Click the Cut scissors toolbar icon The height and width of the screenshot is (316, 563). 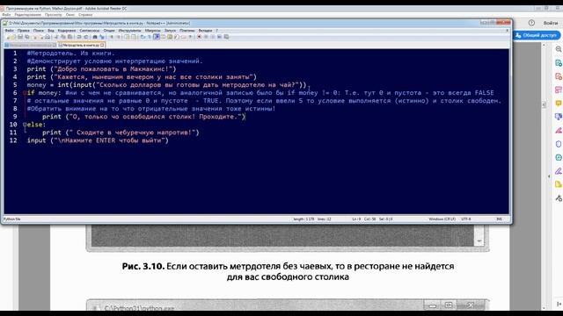pyautogui.click(x=56, y=37)
